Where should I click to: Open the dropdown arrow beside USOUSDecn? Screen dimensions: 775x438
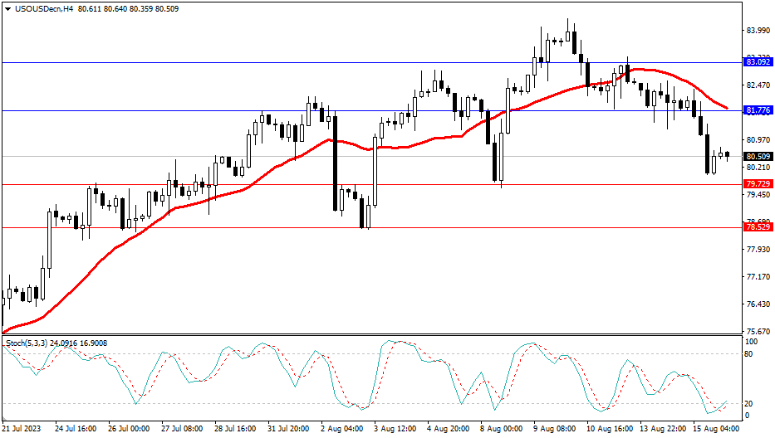click(x=7, y=8)
